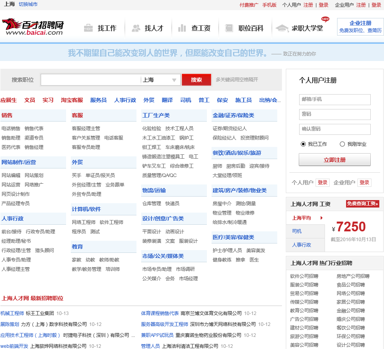Screen dimensions: 384x349
Task: Open the 金融/证券/保险类 category heading
Action: [x=233, y=115]
